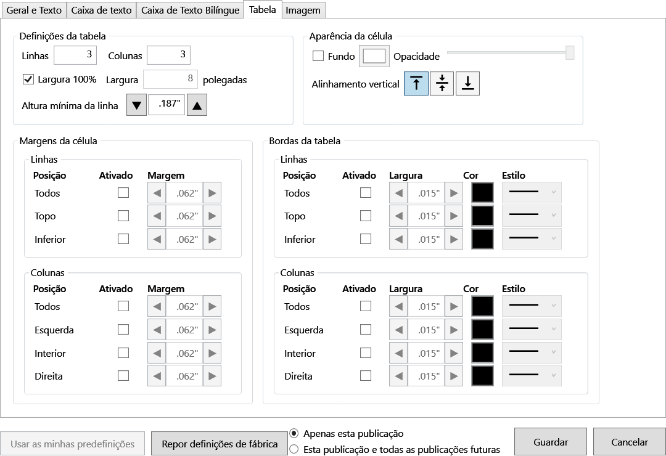Set vertical alignment to bottom
The height and width of the screenshot is (456, 666).
click(x=467, y=83)
